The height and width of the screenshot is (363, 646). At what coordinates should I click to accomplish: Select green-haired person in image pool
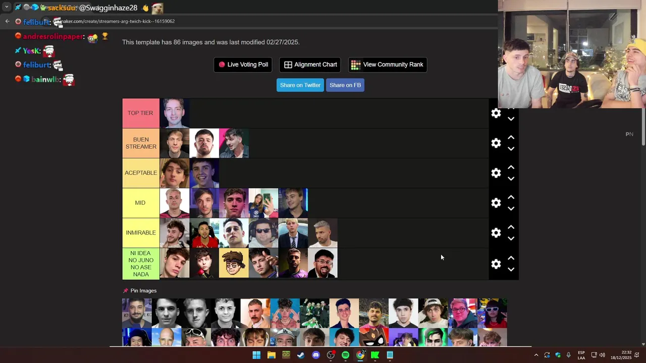(x=433, y=337)
